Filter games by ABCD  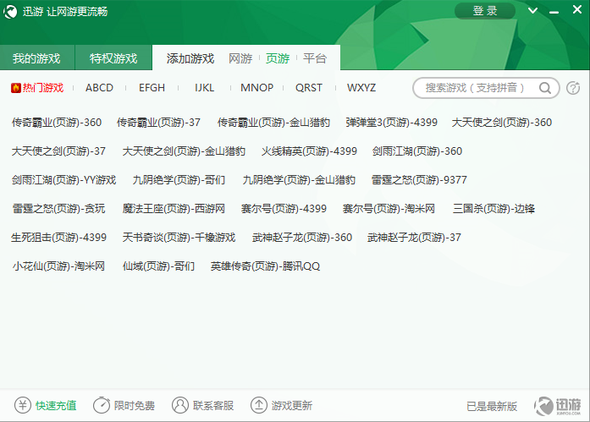click(x=99, y=88)
